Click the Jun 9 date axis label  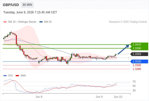[99, 97]
